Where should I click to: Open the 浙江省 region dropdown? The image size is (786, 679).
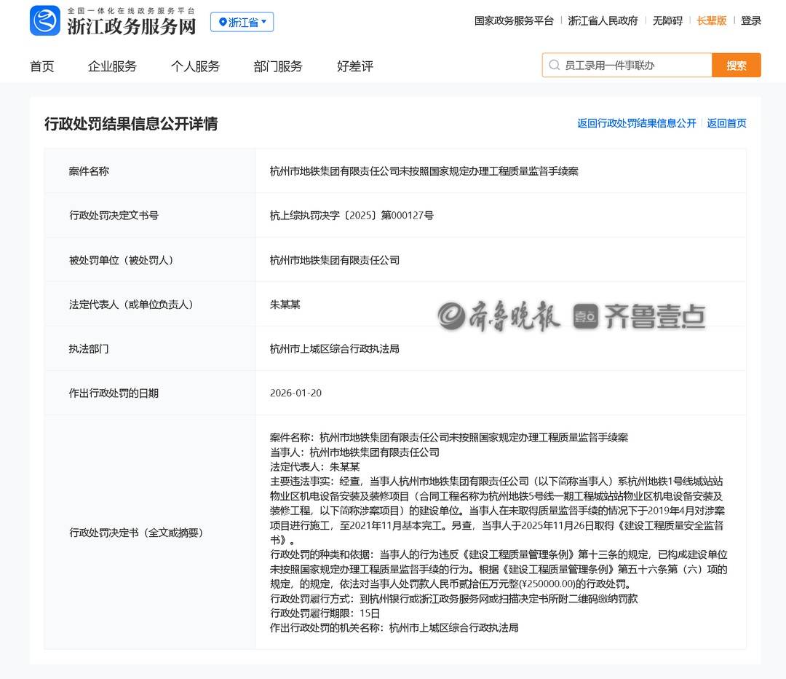(242, 22)
